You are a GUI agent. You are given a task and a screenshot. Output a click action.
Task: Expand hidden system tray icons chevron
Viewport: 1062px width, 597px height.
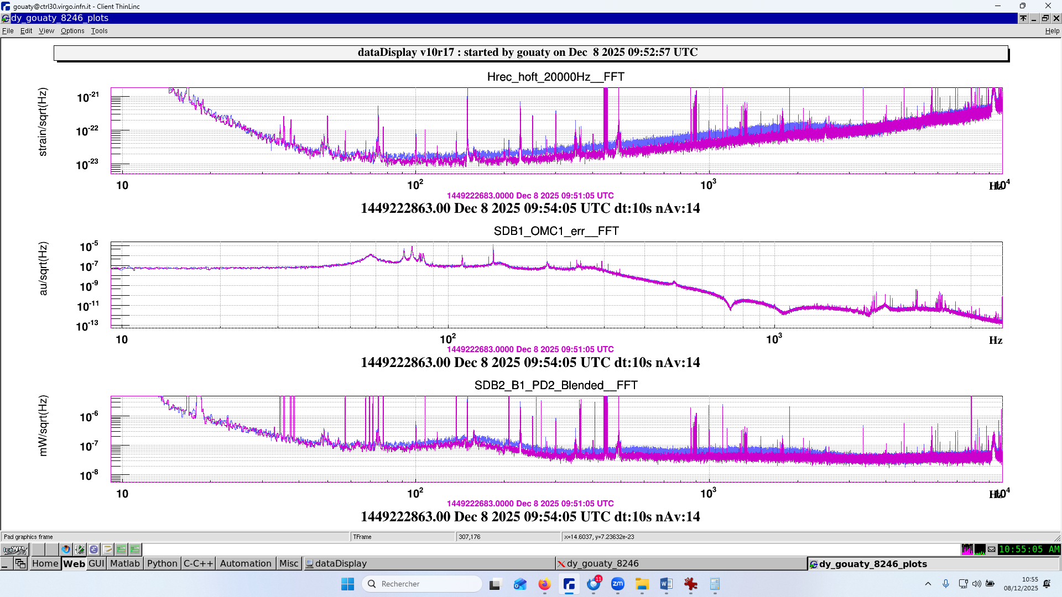(928, 584)
